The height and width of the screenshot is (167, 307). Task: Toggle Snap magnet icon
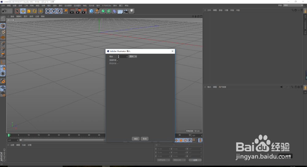[x=3, y=81]
